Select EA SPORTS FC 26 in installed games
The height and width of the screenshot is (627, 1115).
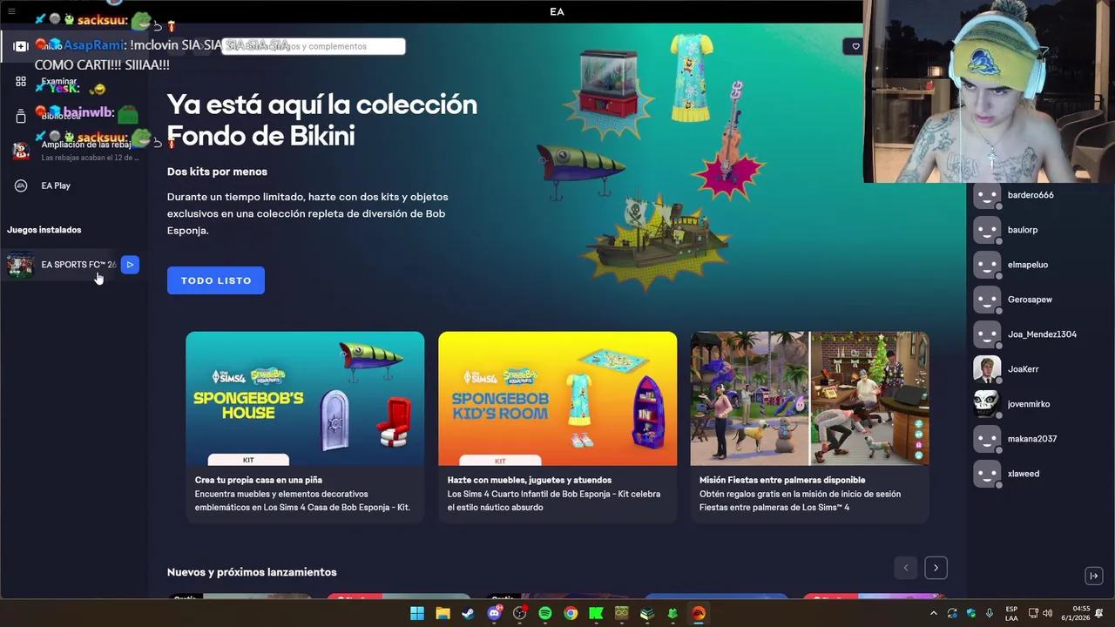[73, 265]
